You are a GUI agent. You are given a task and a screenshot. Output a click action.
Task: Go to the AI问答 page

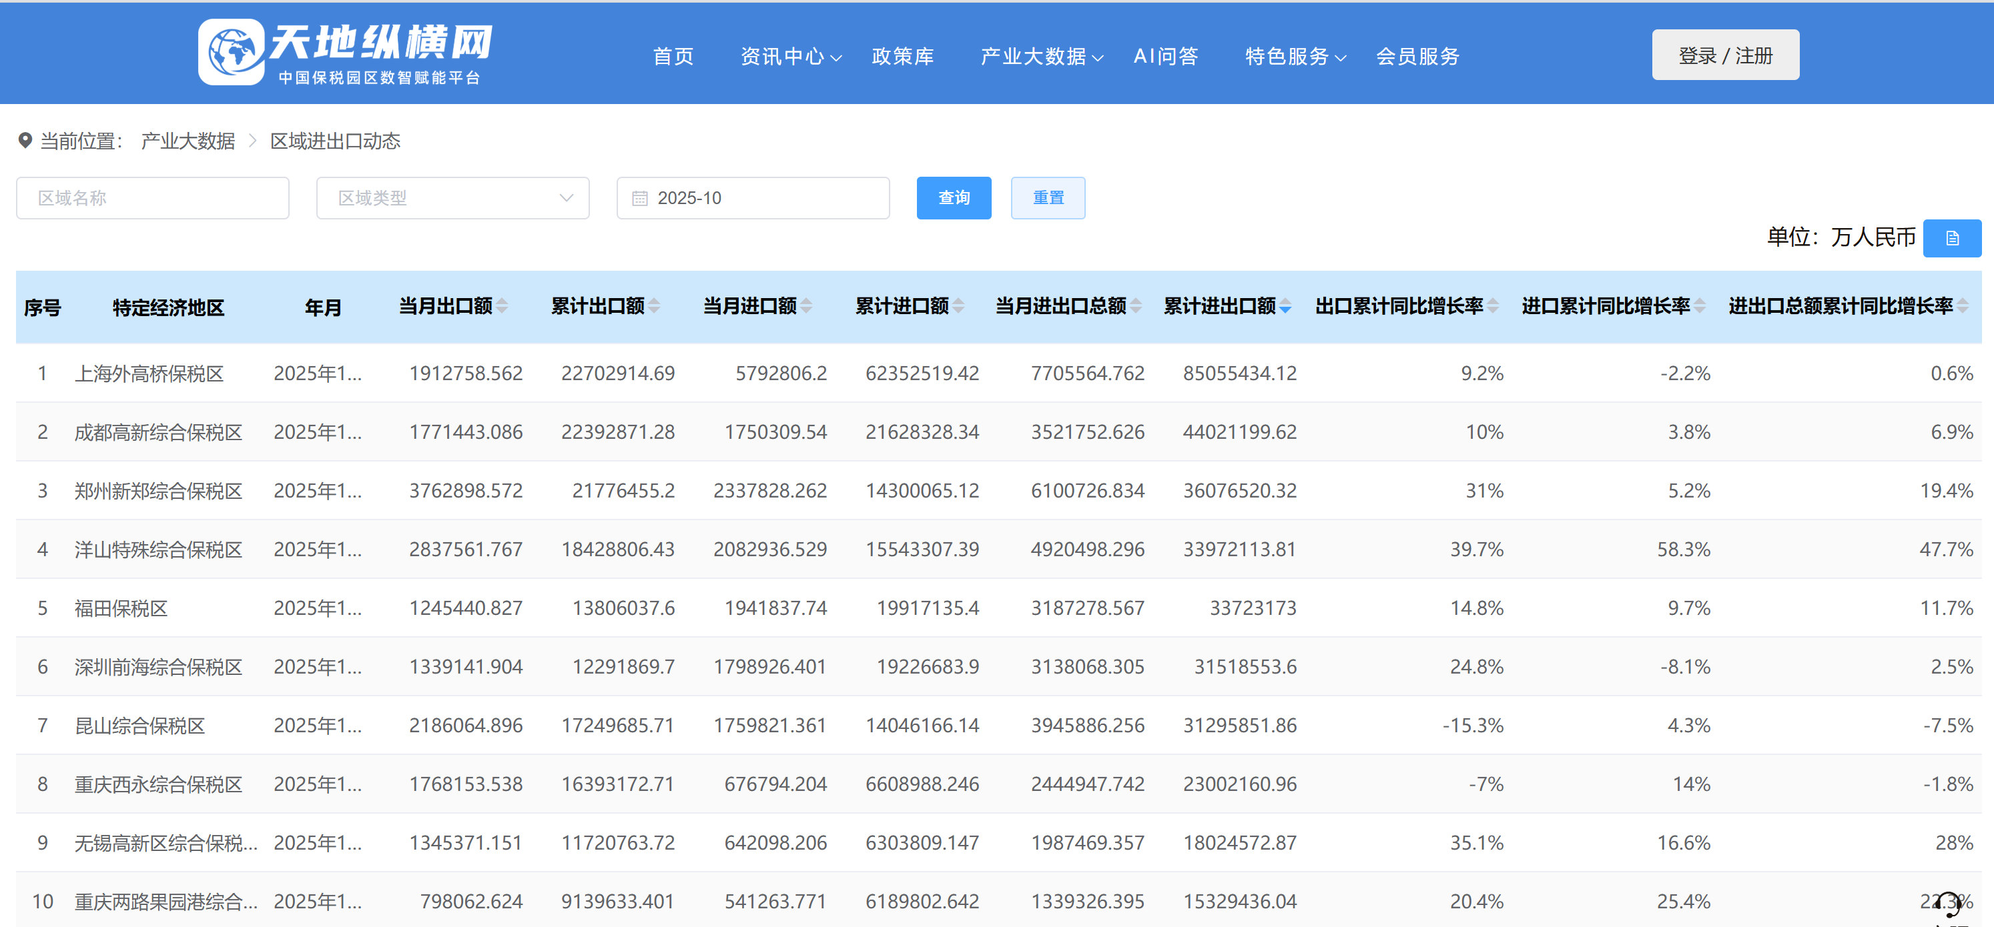1165,57
